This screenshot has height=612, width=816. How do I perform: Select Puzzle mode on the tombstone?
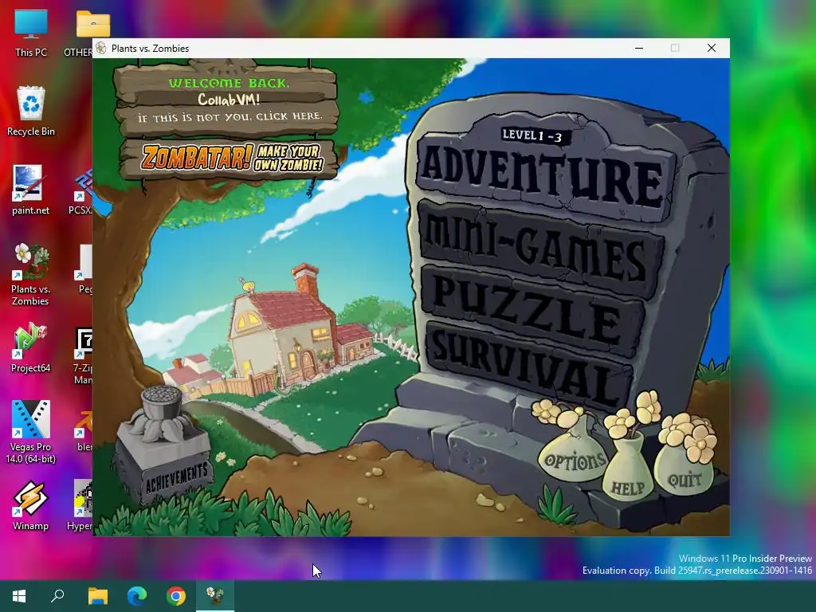pyautogui.click(x=531, y=312)
